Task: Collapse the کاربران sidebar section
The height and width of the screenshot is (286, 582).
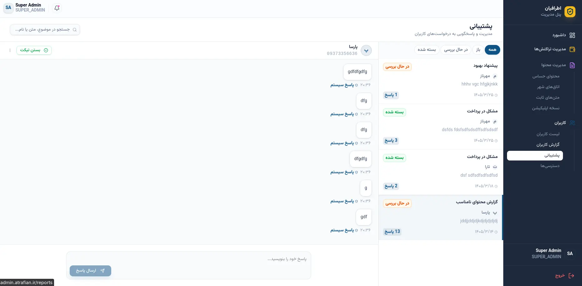Action: tap(543, 123)
